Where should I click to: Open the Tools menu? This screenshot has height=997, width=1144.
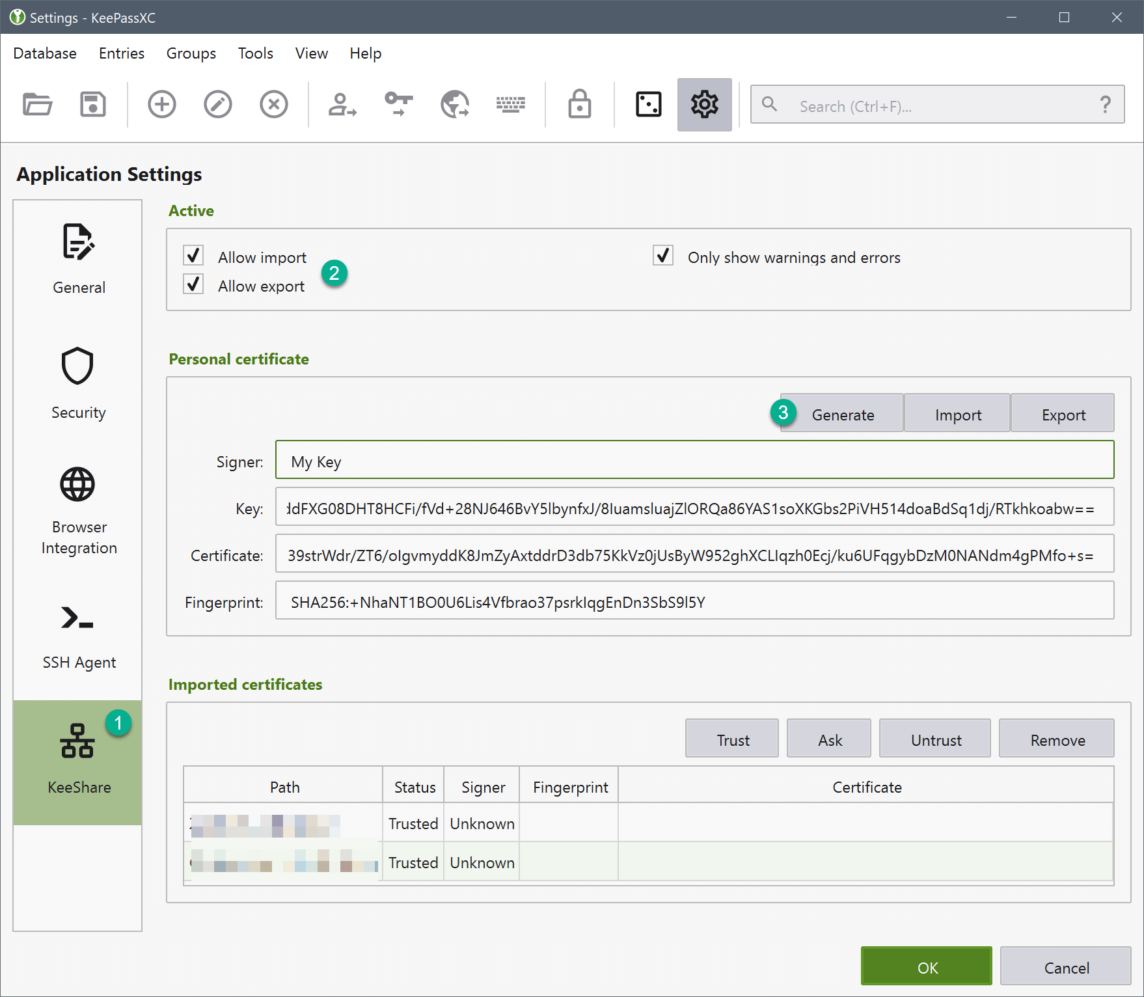pos(255,53)
